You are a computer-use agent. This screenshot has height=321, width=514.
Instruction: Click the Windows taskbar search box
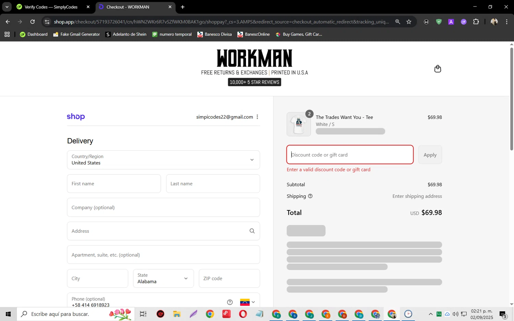(x=75, y=314)
